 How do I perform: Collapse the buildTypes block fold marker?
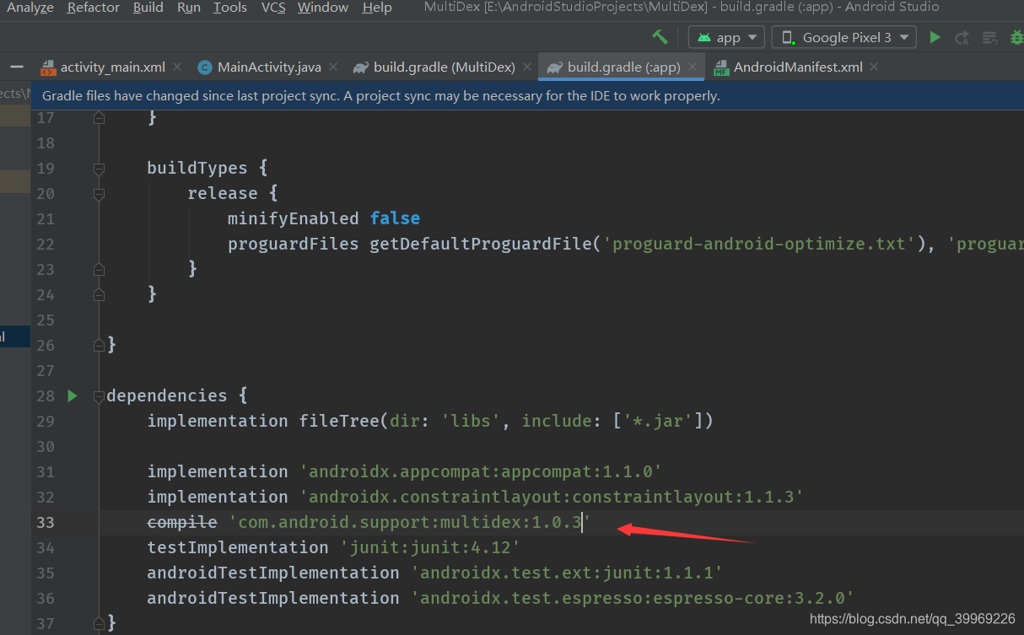[99, 168]
